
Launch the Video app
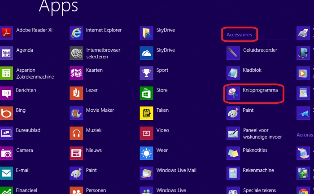pos(154,133)
